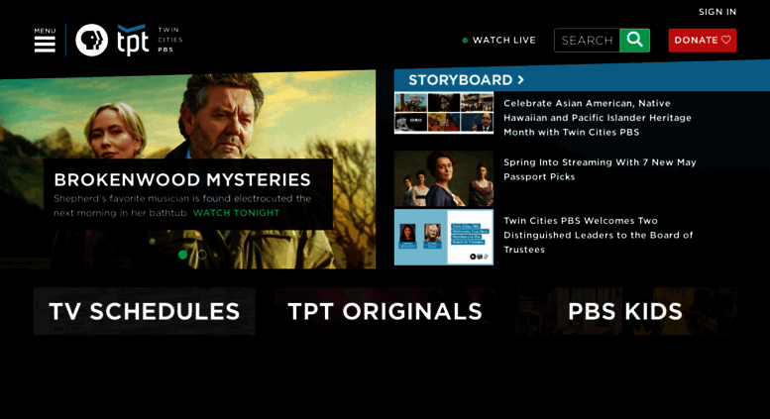Open the hamburger menu icon
The height and width of the screenshot is (419, 770).
[x=45, y=41]
